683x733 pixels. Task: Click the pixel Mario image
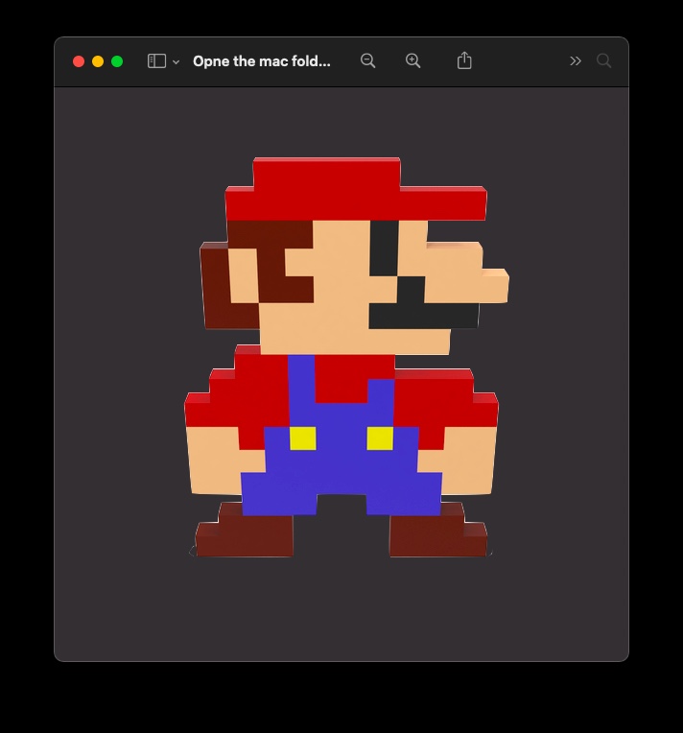pos(346,357)
